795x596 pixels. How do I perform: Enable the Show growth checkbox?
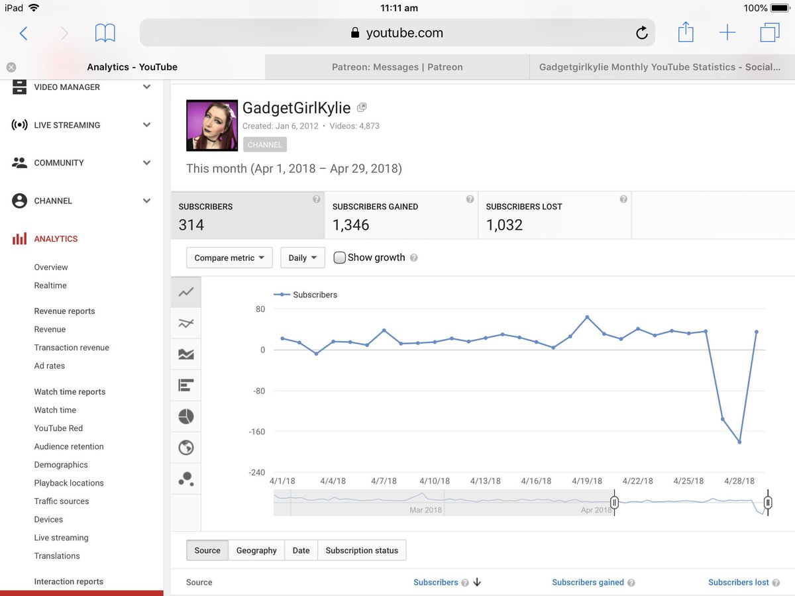[339, 258]
